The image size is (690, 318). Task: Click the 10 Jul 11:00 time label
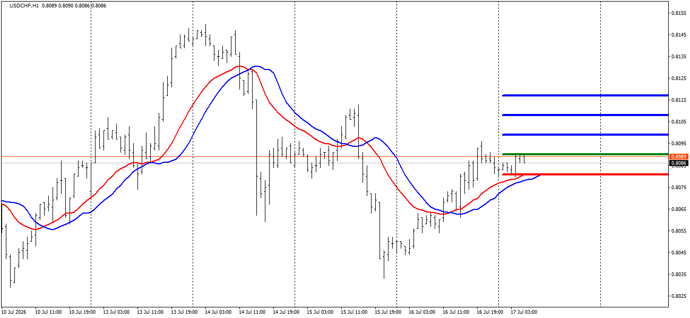49,312
